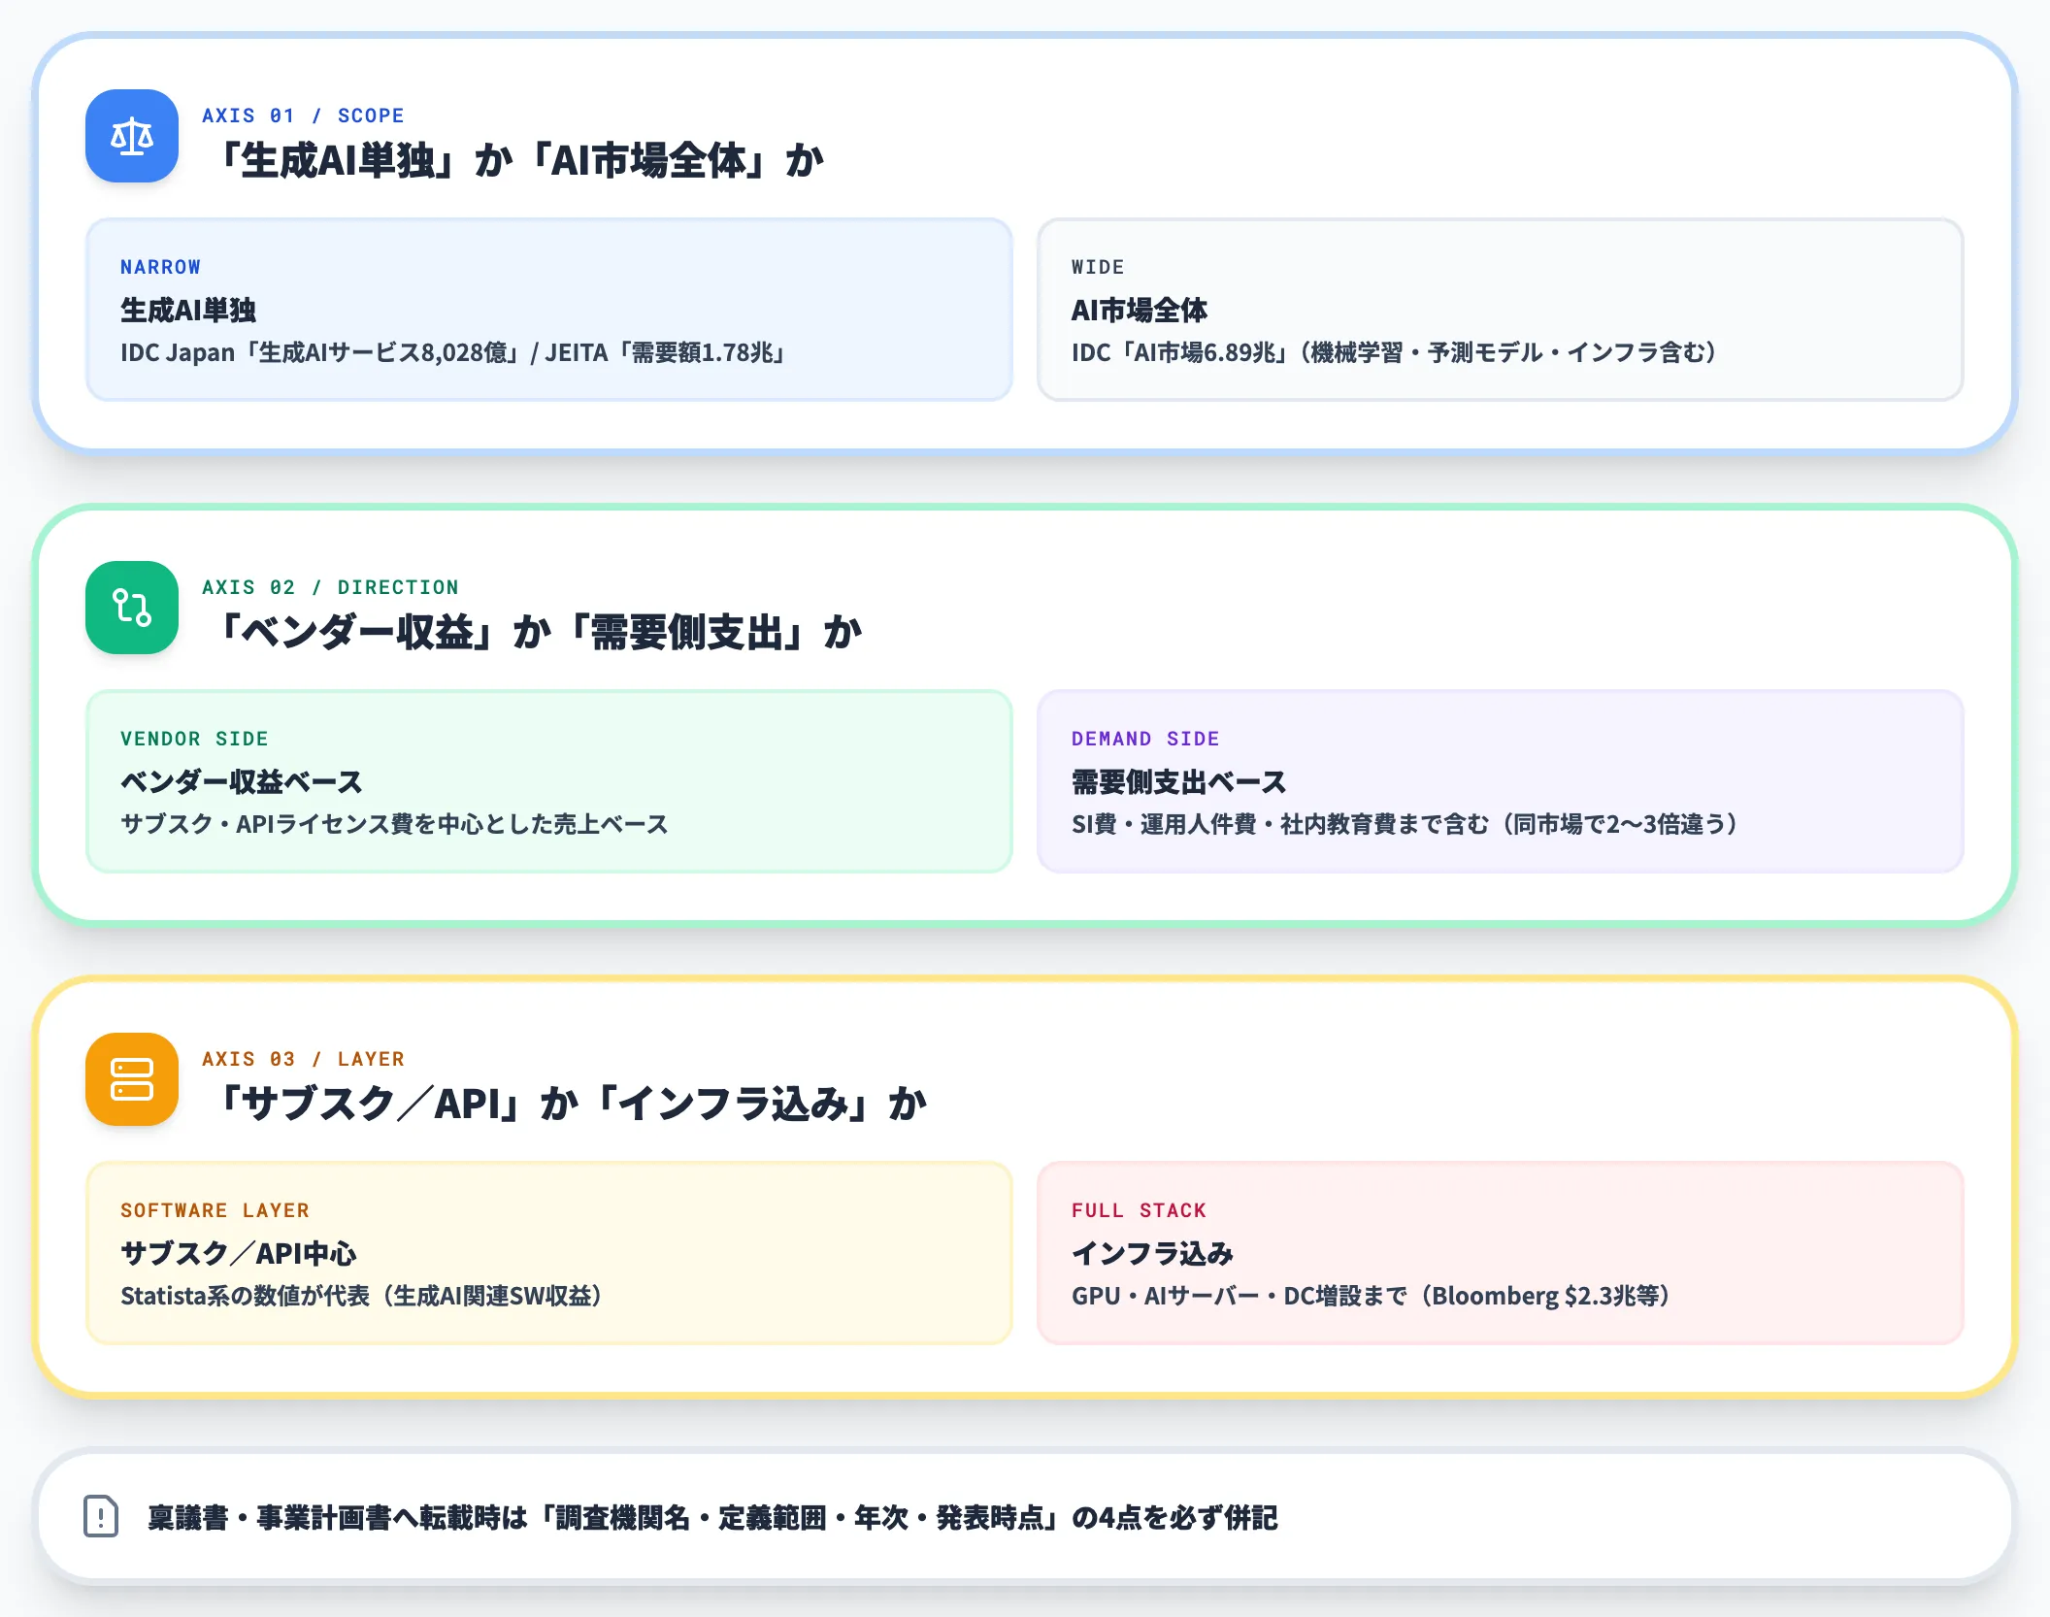Click the VENDOR SIDE tag label

(x=194, y=739)
